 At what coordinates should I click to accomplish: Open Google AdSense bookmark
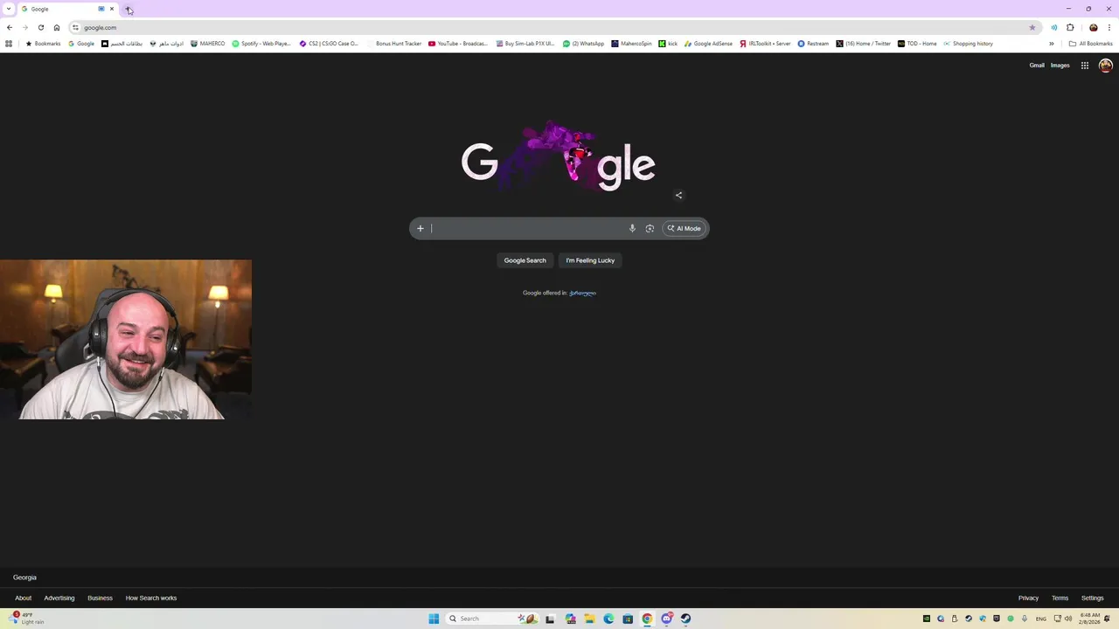pyautogui.click(x=708, y=44)
